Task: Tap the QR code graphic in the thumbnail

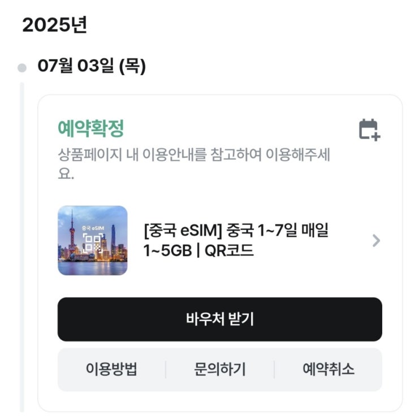Action: click(x=92, y=244)
